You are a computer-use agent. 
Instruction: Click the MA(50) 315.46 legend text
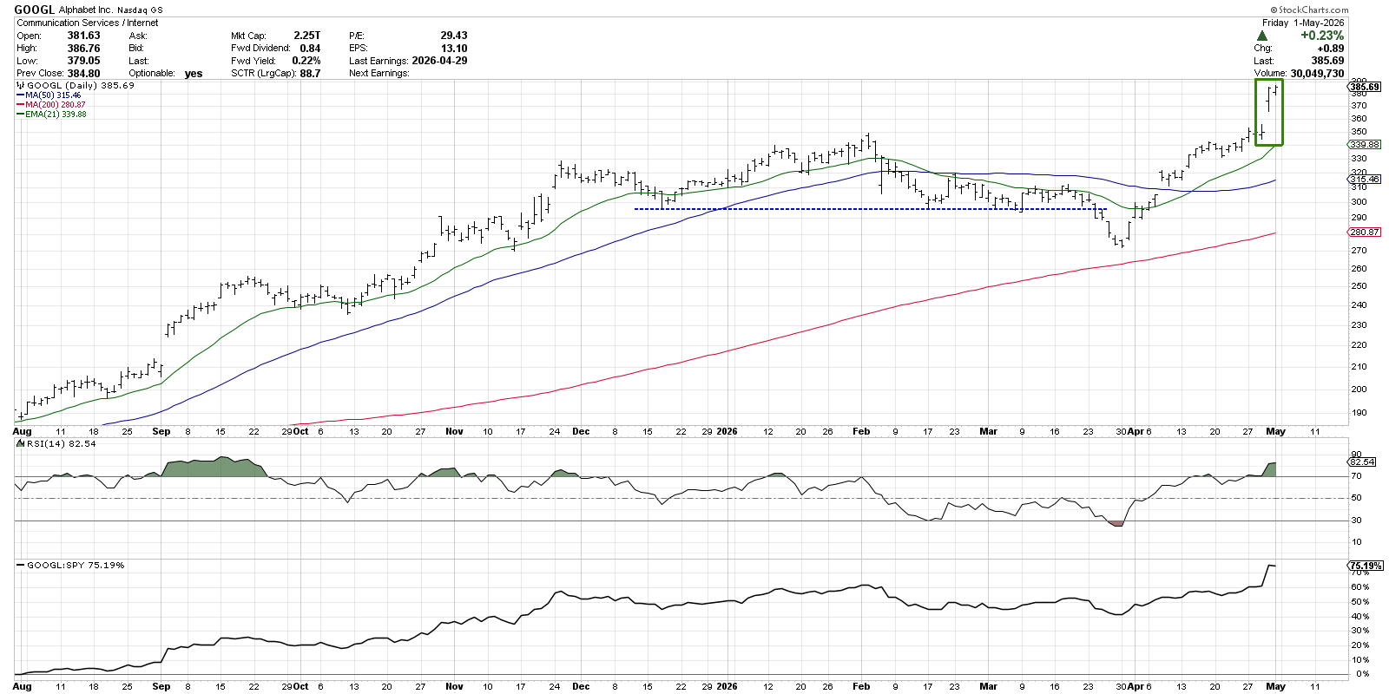coord(53,95)
